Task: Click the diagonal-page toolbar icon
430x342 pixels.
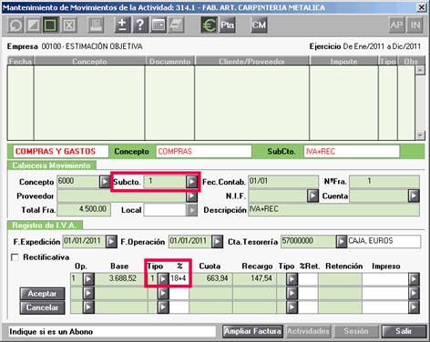Action: (x=33, y=25)
